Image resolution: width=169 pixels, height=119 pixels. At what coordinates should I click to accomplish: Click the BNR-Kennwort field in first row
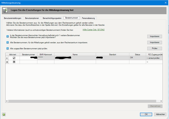click(x=45, y=58)
